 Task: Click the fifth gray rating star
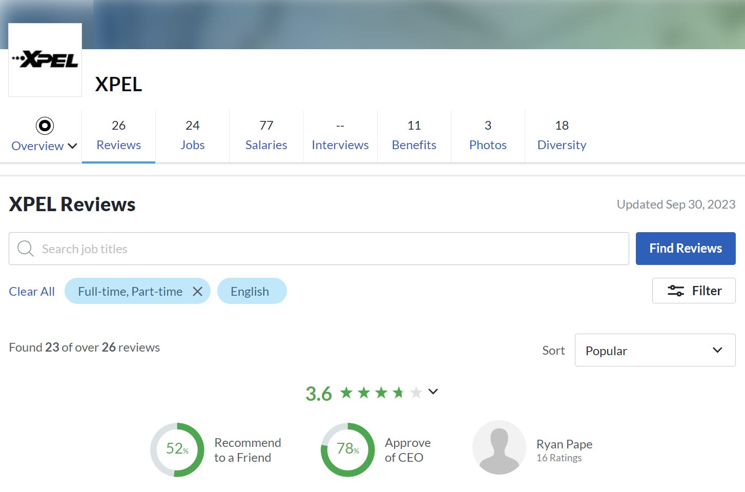tap(416, 393)
